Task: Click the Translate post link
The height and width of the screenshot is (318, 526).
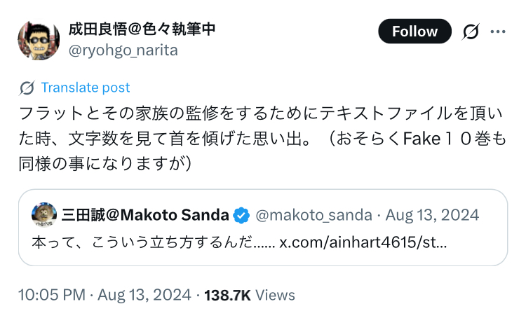Action: [86, 88]
